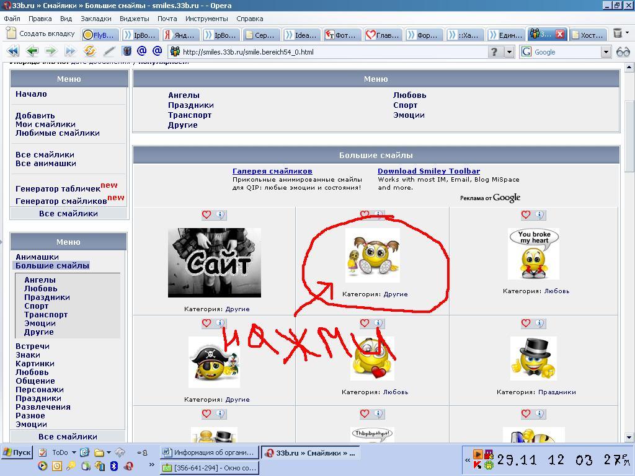
Task: Open the Google search engine dropdown
Action: tap(605, 52)
